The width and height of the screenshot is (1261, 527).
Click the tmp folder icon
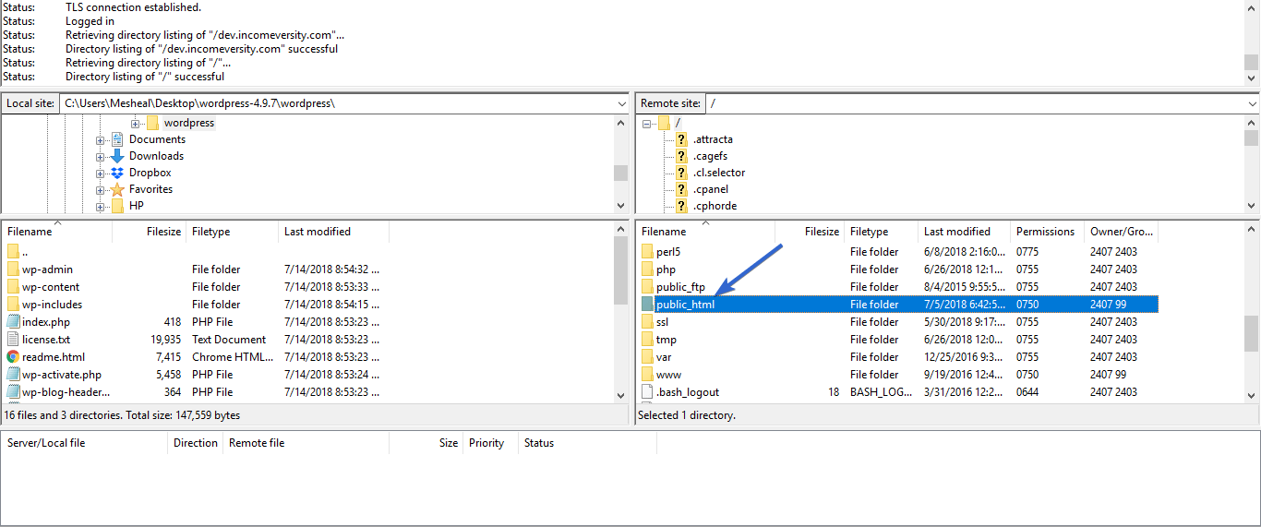tap(647, 340)
